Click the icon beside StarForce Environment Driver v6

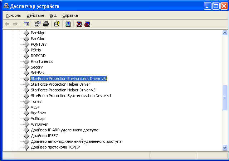click(x=26, y=79)
